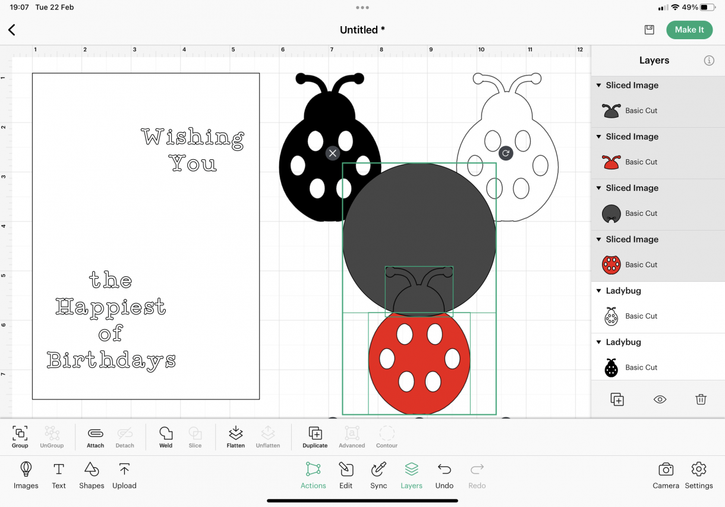Select the grey antennae Basic Cut thumbnail
Image resolution: width=725 pixels, height=507 pixels.
[x=611, y=111]
